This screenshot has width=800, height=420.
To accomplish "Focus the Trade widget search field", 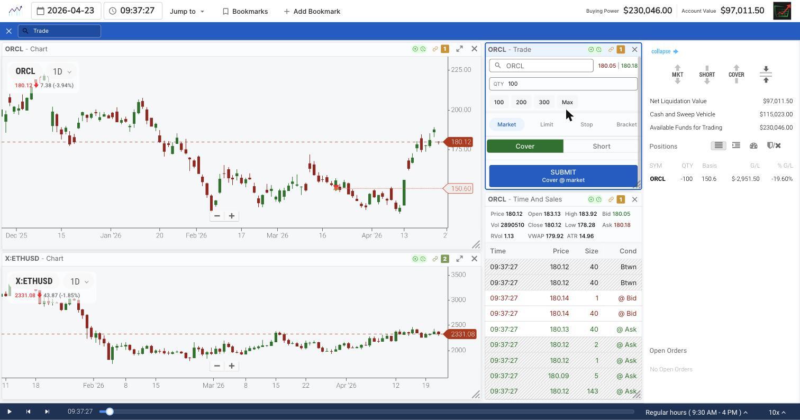I will (59, 31).
